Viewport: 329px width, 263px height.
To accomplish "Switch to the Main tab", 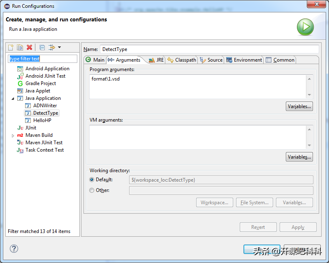I will (x=95, y=60).
